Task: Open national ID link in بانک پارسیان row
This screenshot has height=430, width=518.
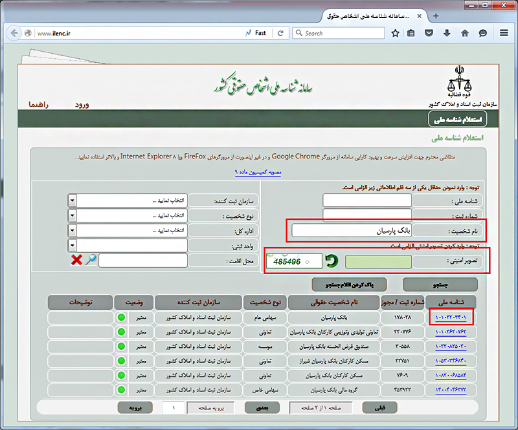Action: click(x=451, y=317)
